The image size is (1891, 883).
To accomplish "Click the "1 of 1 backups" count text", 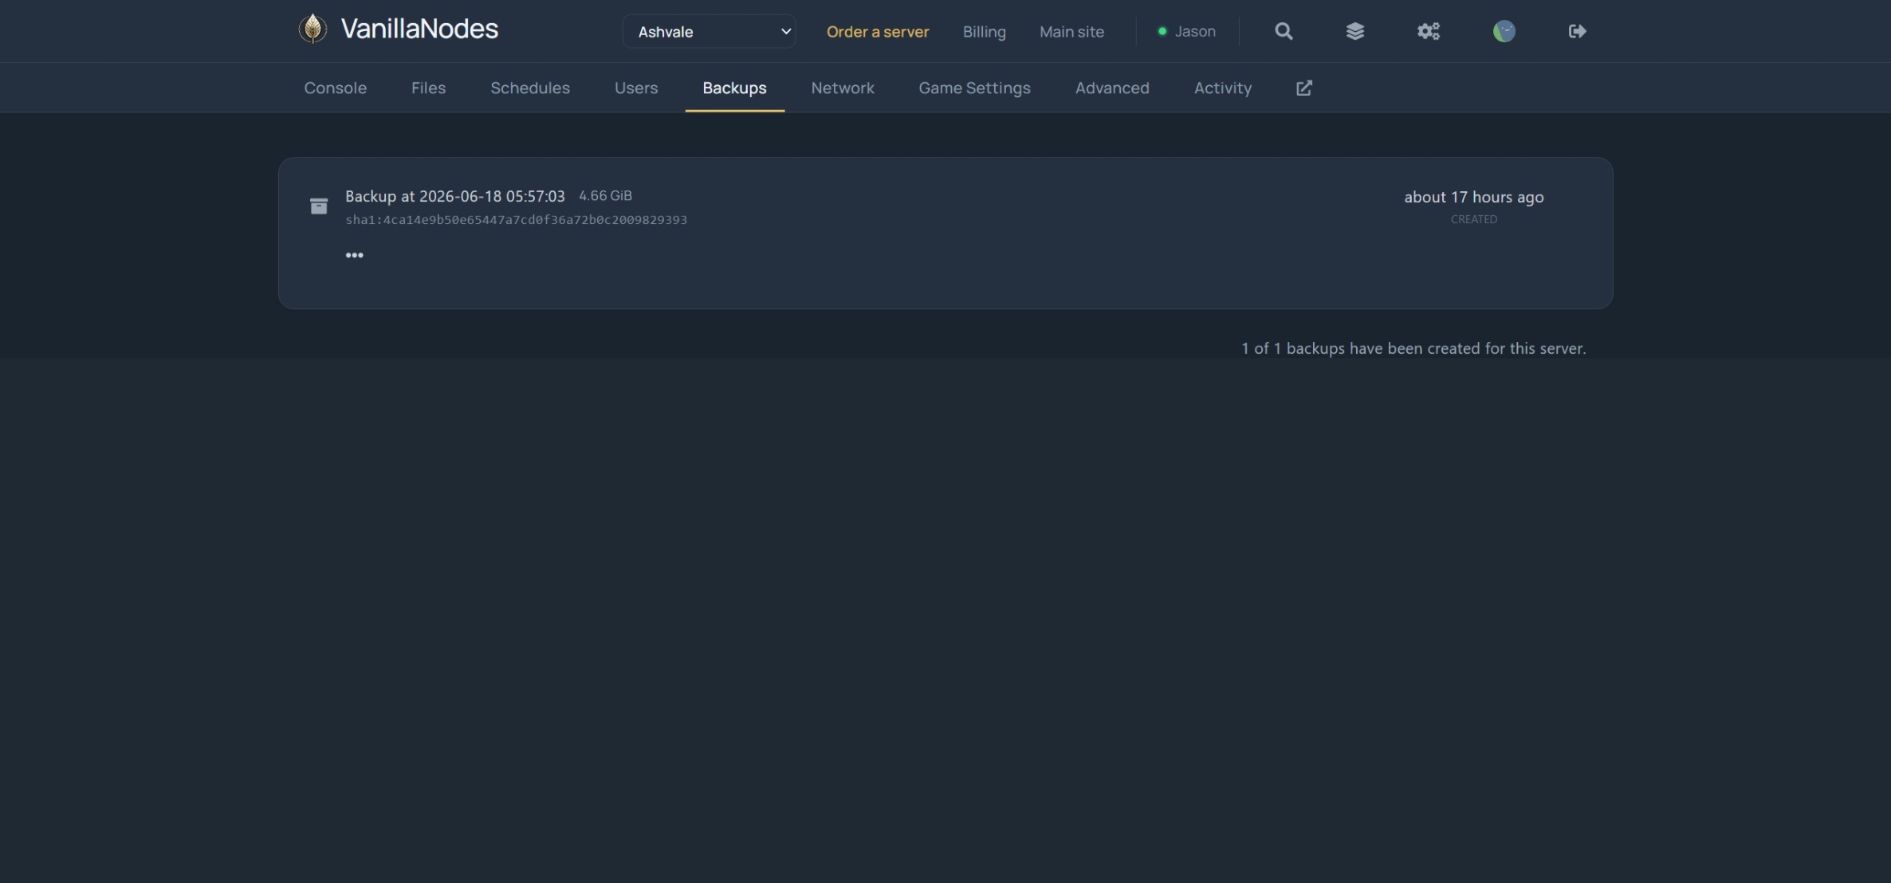I will (1413, 348).
